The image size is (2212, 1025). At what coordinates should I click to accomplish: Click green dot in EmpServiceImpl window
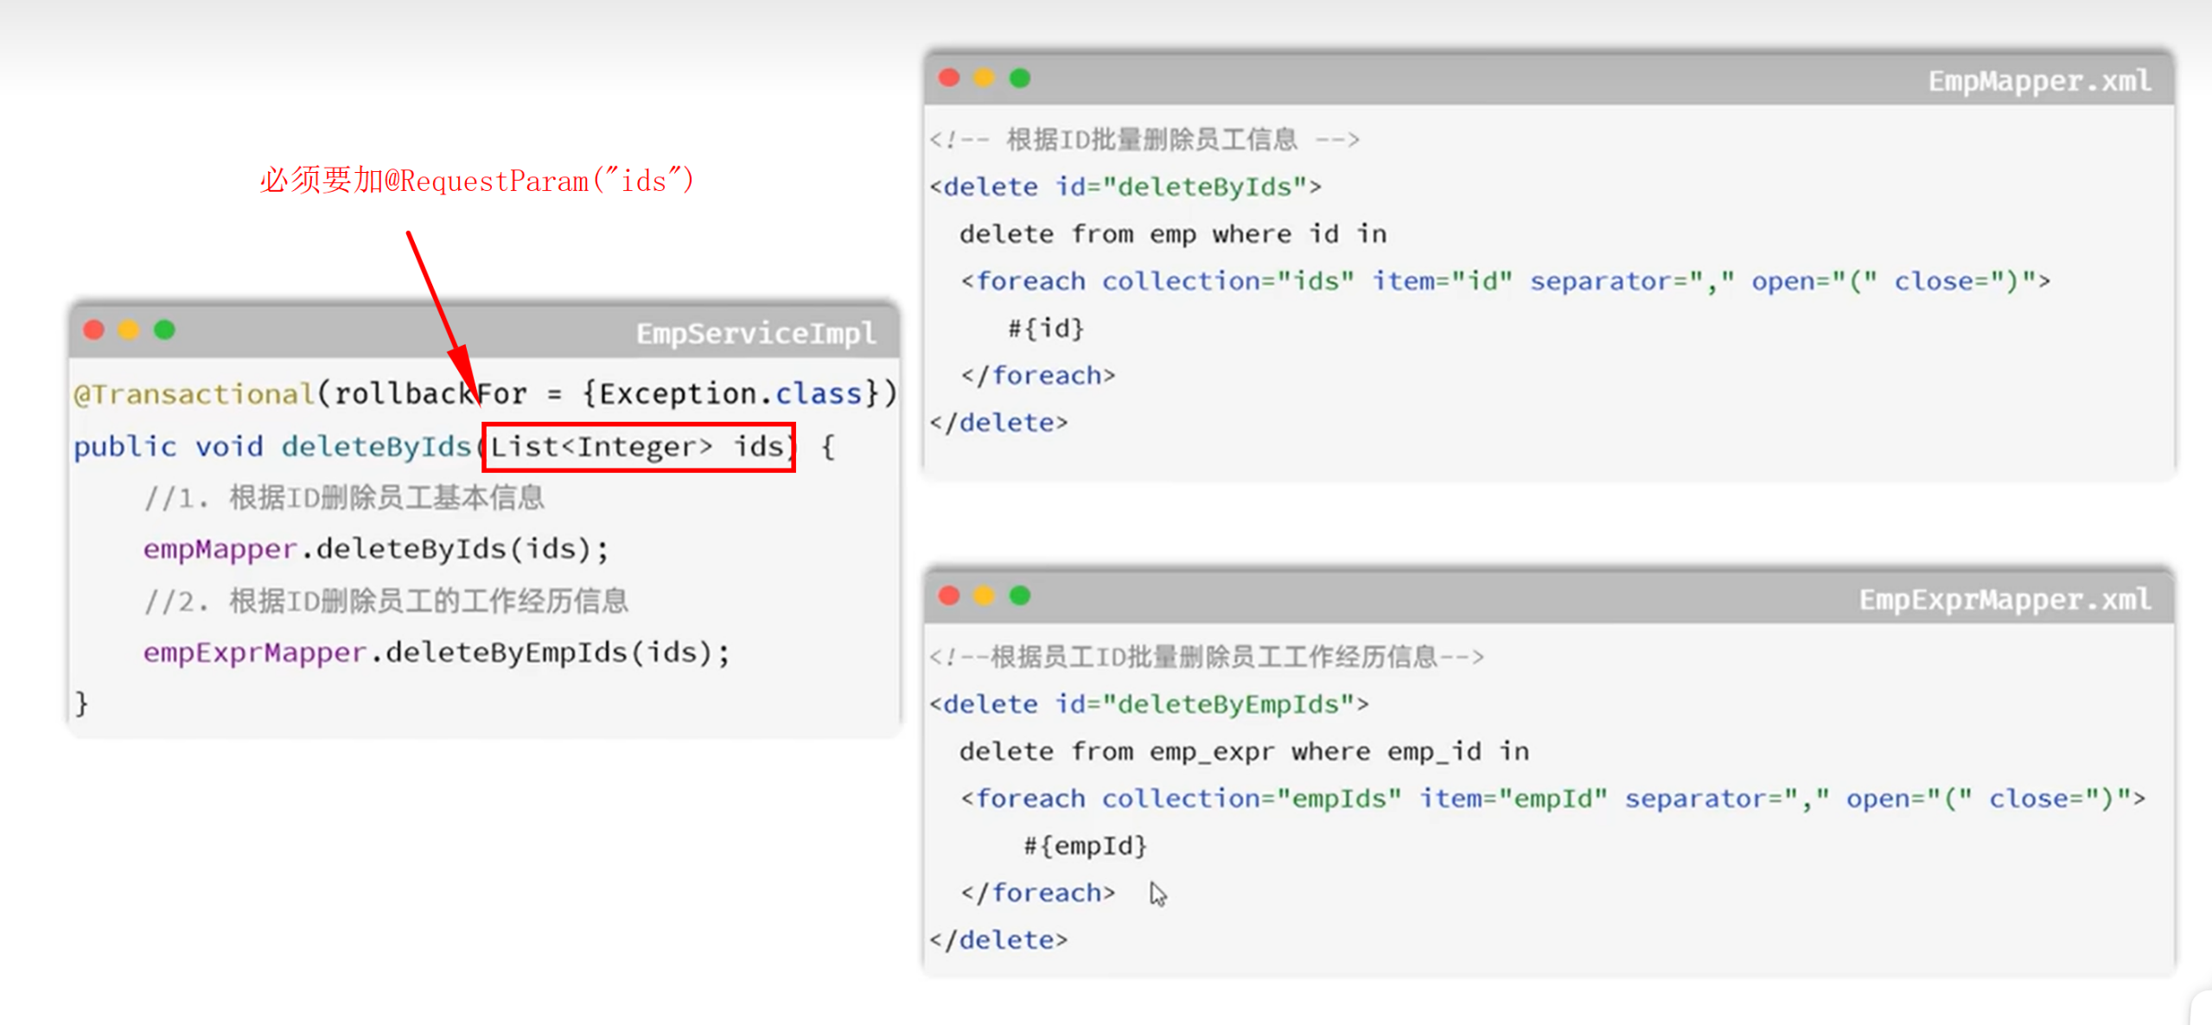(164, 330)
